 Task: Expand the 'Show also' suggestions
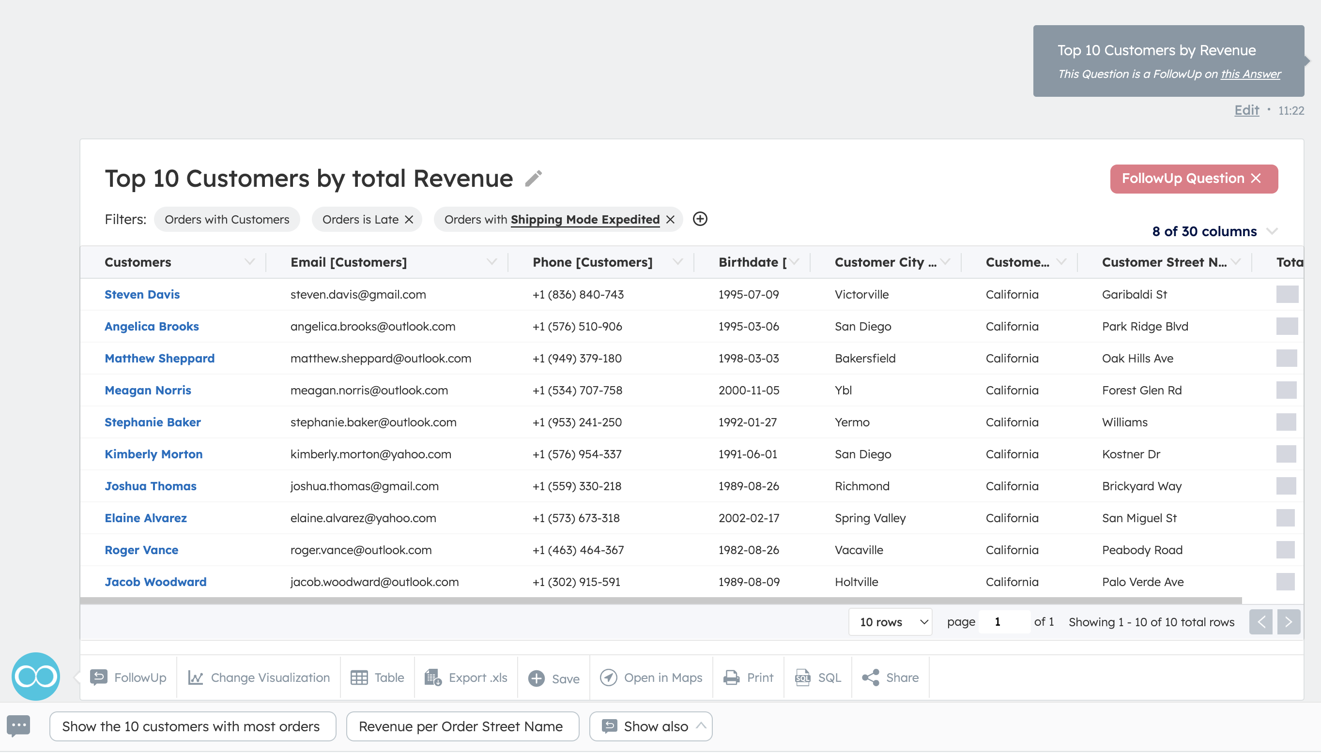(x=650, y=726)
